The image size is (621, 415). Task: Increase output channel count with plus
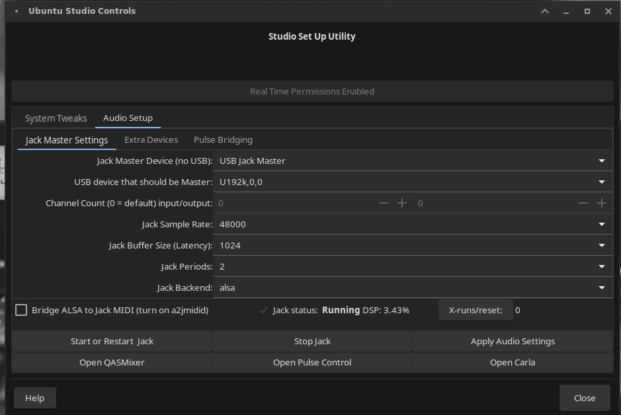[x=602, y=204]
